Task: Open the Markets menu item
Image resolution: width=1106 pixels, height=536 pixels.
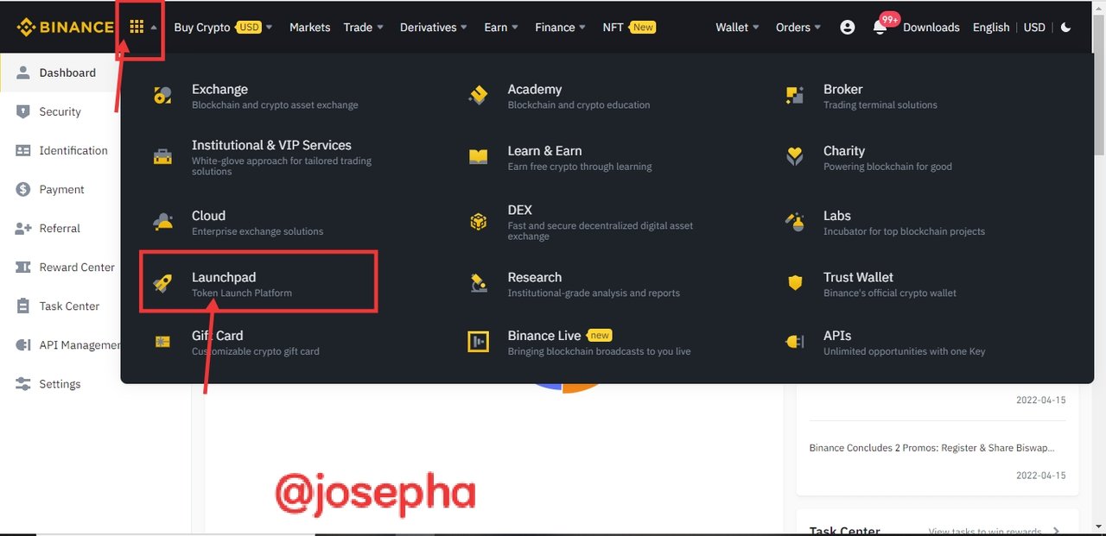Action: click(x=309, y=27)
